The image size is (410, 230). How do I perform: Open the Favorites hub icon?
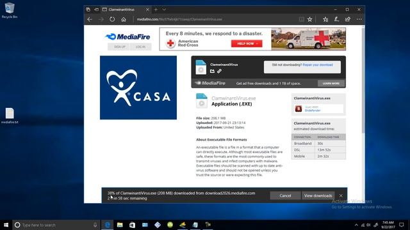[325, 19]
